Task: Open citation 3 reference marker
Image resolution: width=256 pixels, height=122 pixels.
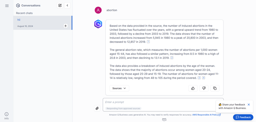Action: [199, 78]
